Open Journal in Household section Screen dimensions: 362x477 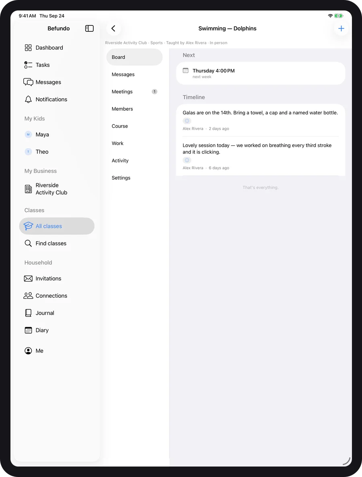click(x=57, y=313)
